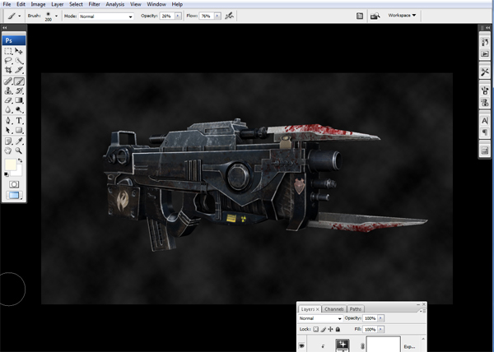Select the Lasso tool
Screen dimensions: 494x352
(8, 61)
